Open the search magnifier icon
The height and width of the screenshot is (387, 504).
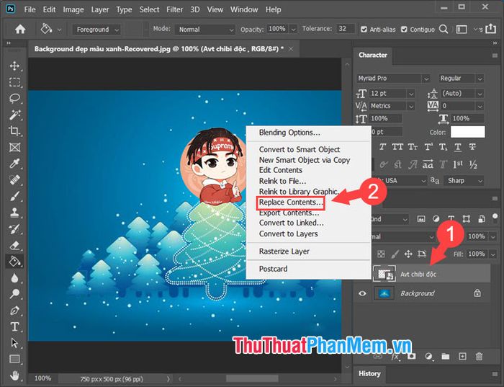point(444,30)
